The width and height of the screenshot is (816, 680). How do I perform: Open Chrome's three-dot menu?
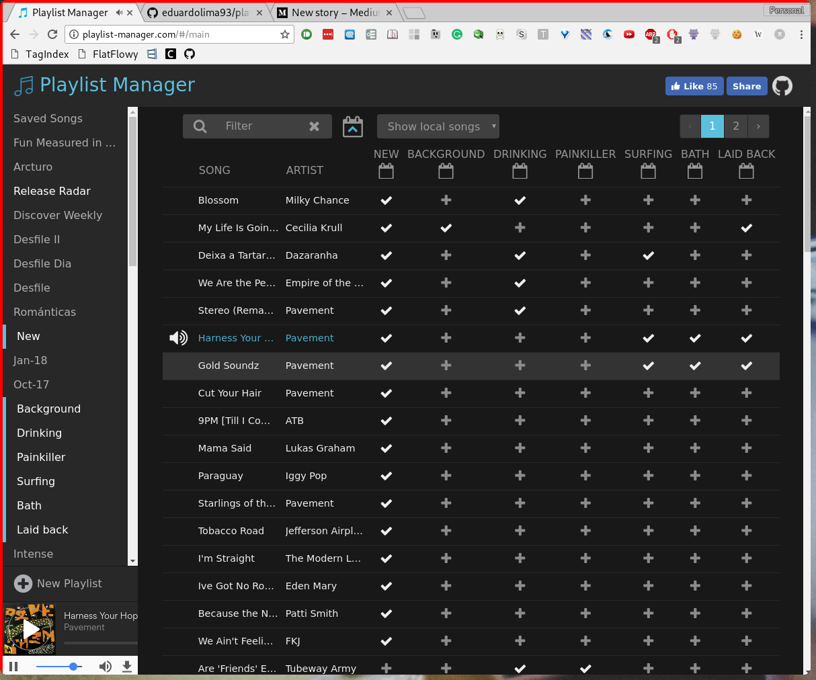tap(802, 34)
